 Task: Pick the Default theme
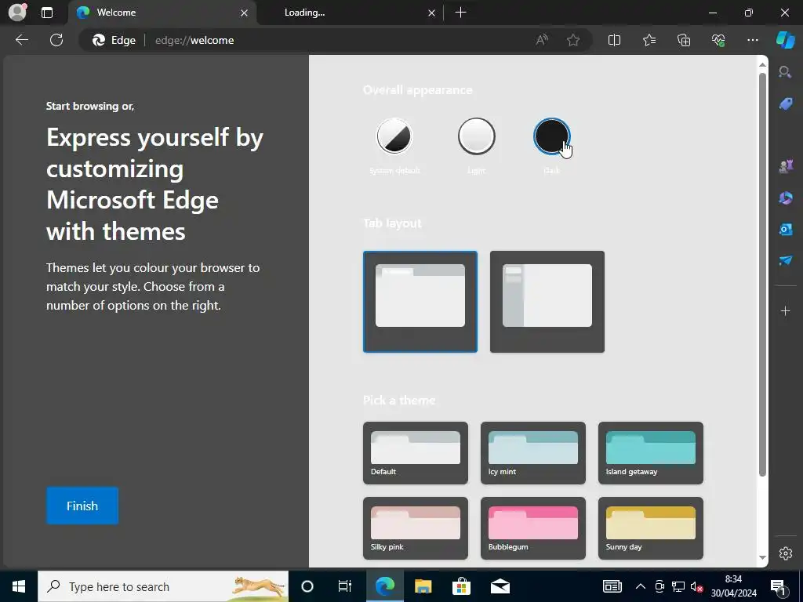(x=416, y=452)
